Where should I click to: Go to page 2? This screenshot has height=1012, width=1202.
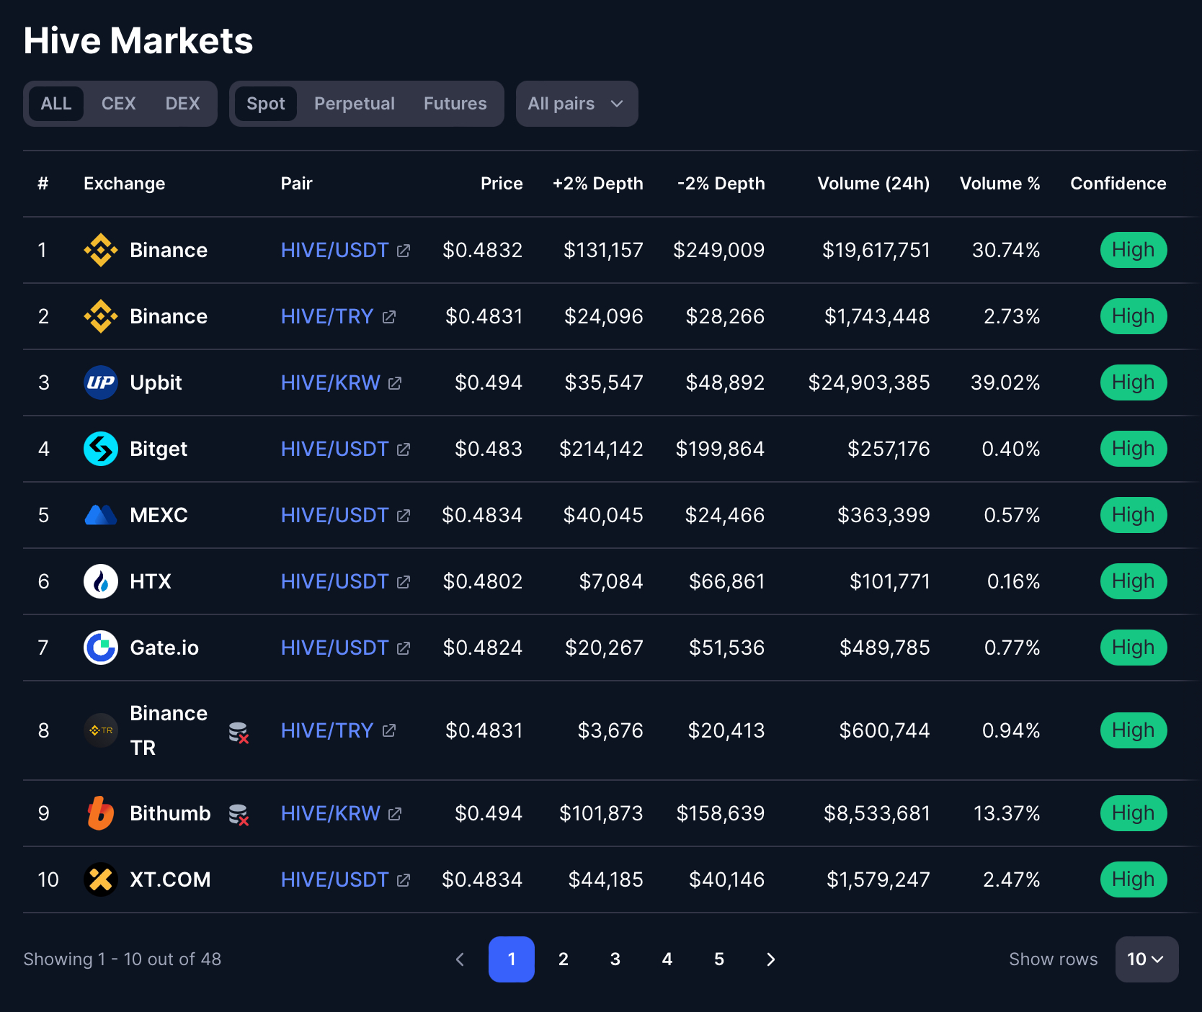(564, 959)
